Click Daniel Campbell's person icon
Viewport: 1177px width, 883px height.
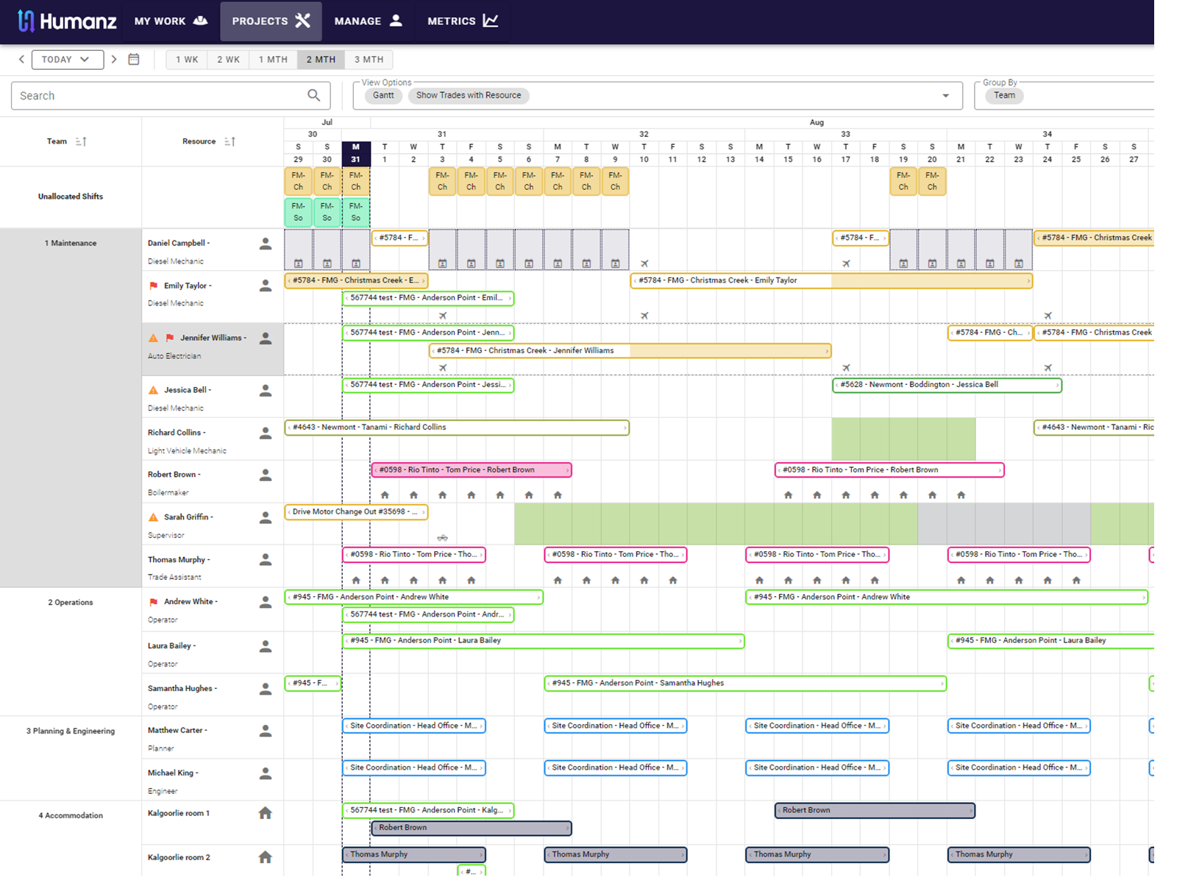(266, 244)
